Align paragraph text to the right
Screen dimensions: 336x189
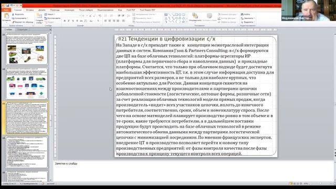coord(114,21)
